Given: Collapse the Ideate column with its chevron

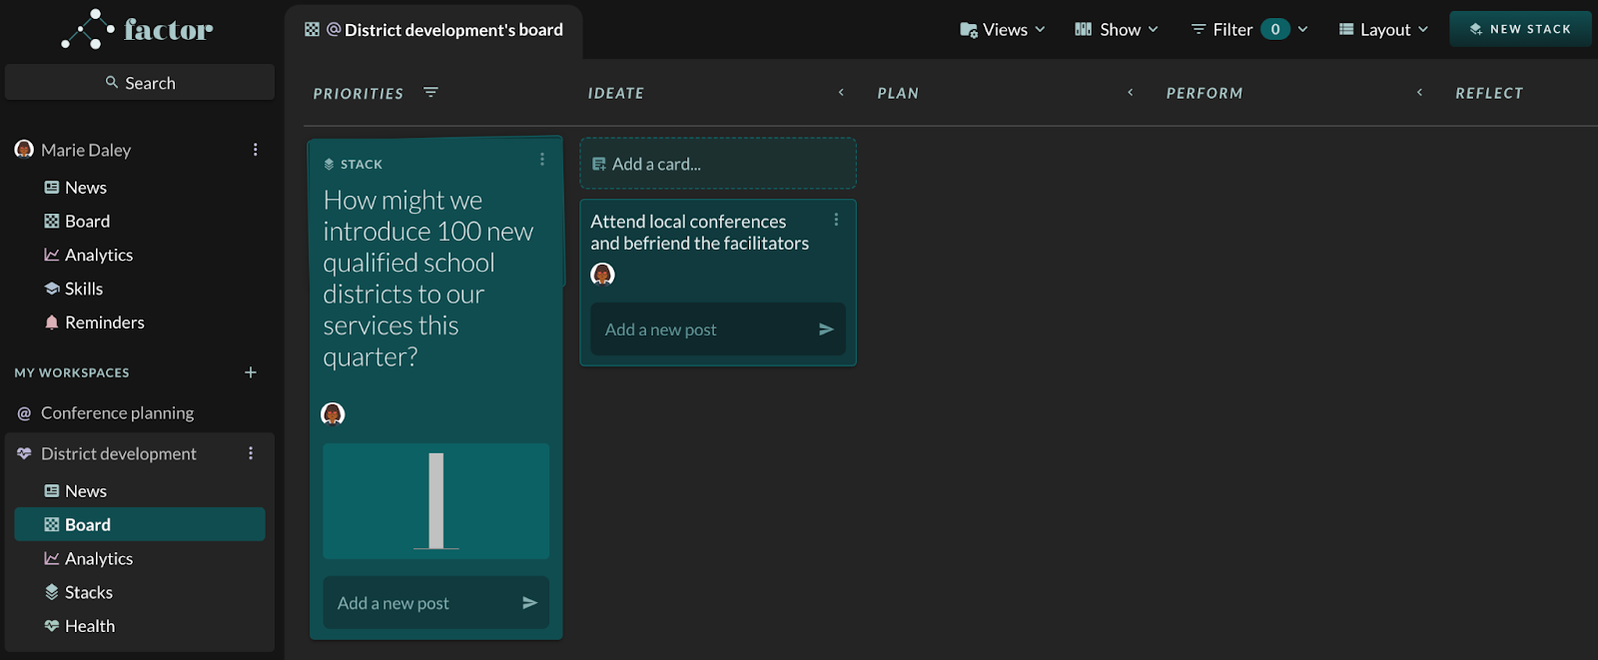Looking at the screenshot, I should click(841, 92).
